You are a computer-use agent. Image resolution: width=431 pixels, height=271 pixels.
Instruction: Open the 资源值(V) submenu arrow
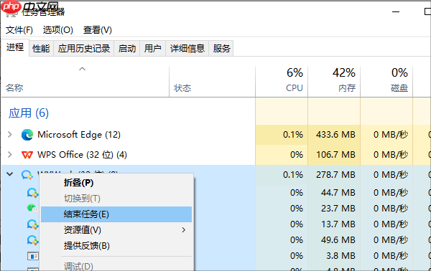184,230
